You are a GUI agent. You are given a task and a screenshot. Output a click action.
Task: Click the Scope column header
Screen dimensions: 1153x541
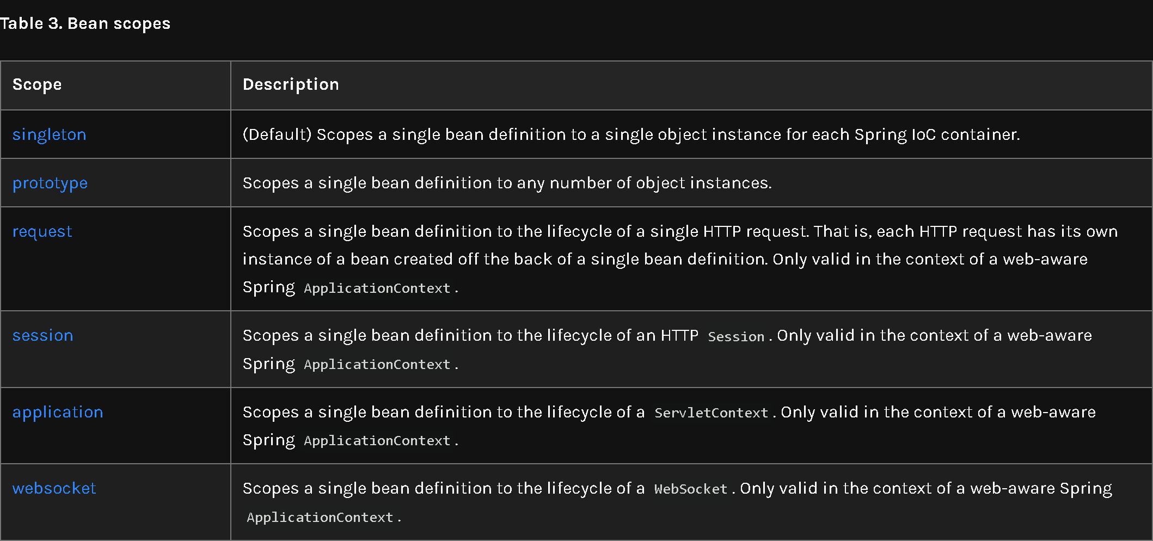(x=37, y=84)
